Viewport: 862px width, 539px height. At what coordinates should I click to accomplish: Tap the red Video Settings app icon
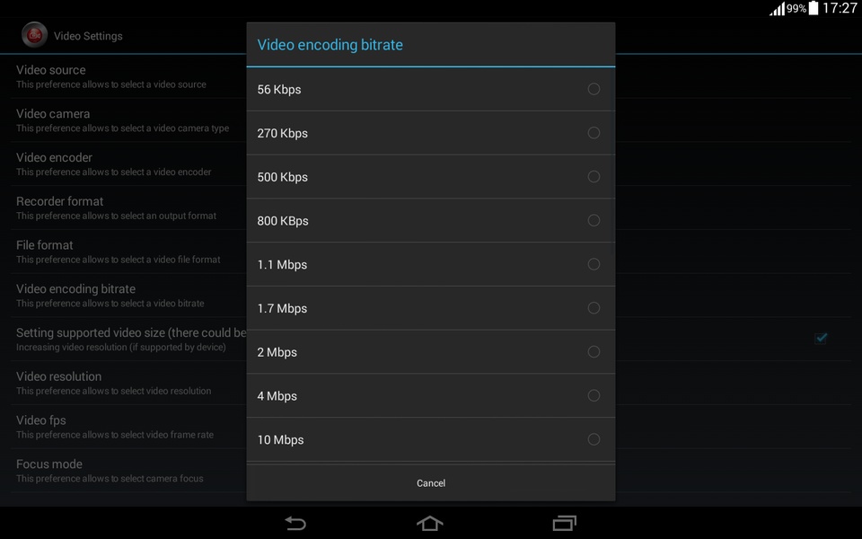click(x=34, y=35)
